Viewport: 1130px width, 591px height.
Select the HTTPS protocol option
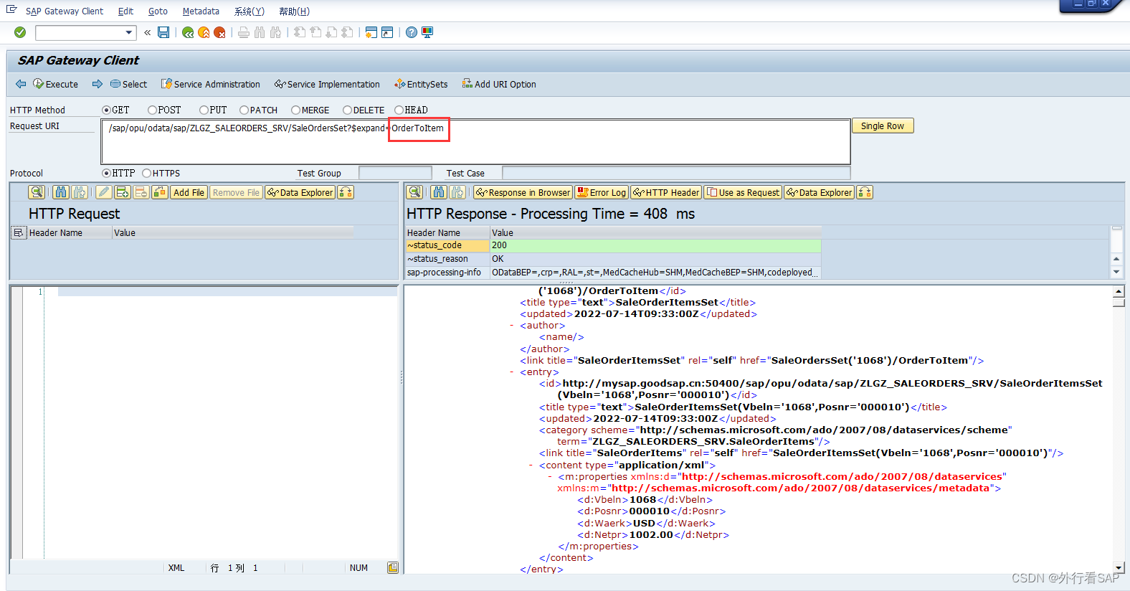point(146,173)
